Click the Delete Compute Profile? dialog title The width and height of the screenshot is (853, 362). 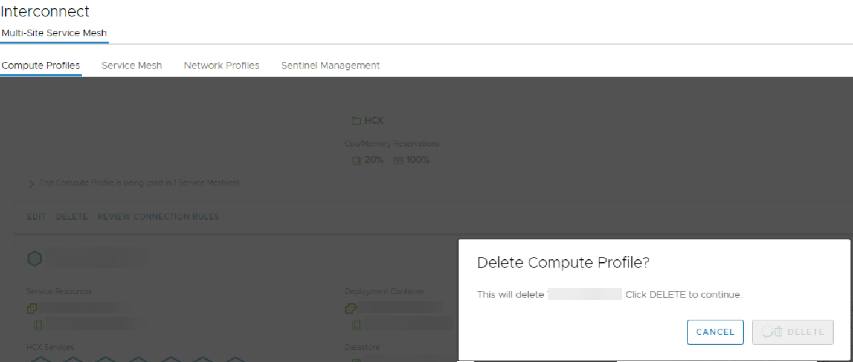pos(563,262)
